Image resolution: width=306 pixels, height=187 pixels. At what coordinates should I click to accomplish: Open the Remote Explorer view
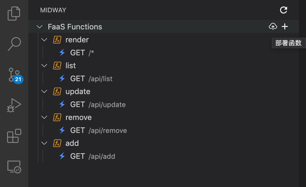(14, 167)
